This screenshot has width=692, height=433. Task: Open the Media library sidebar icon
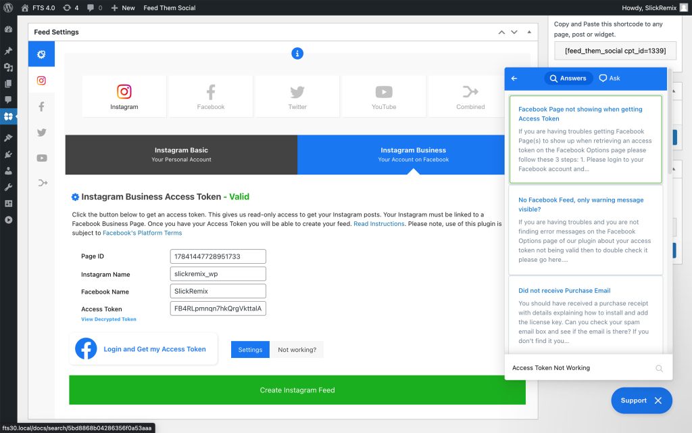tap(8, 67)
